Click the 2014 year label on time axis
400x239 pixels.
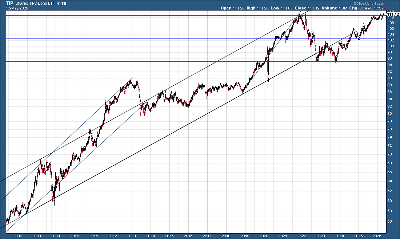point(150,236)
